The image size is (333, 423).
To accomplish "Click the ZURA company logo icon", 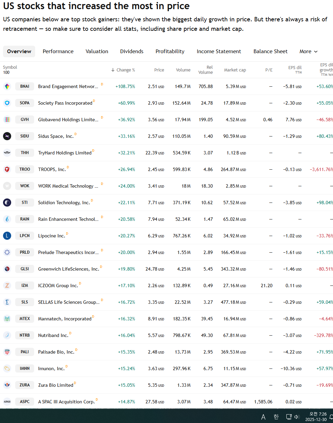I will click(x=7, y=385).
